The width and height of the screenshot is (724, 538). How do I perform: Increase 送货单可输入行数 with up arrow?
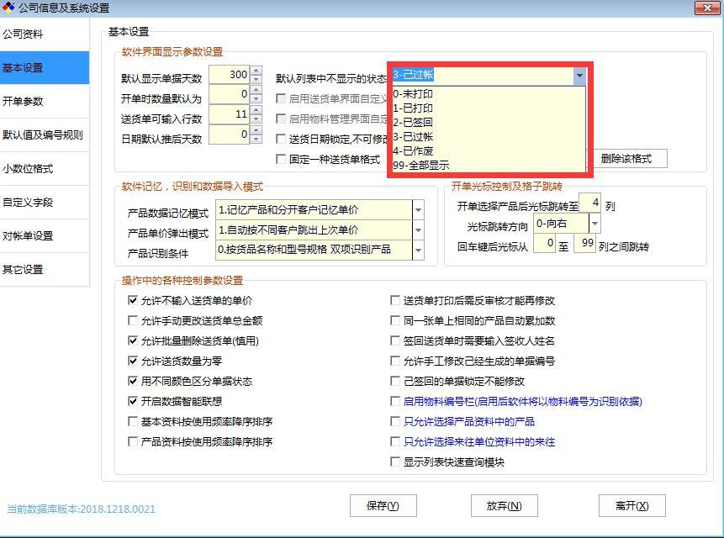pos(256,110)
